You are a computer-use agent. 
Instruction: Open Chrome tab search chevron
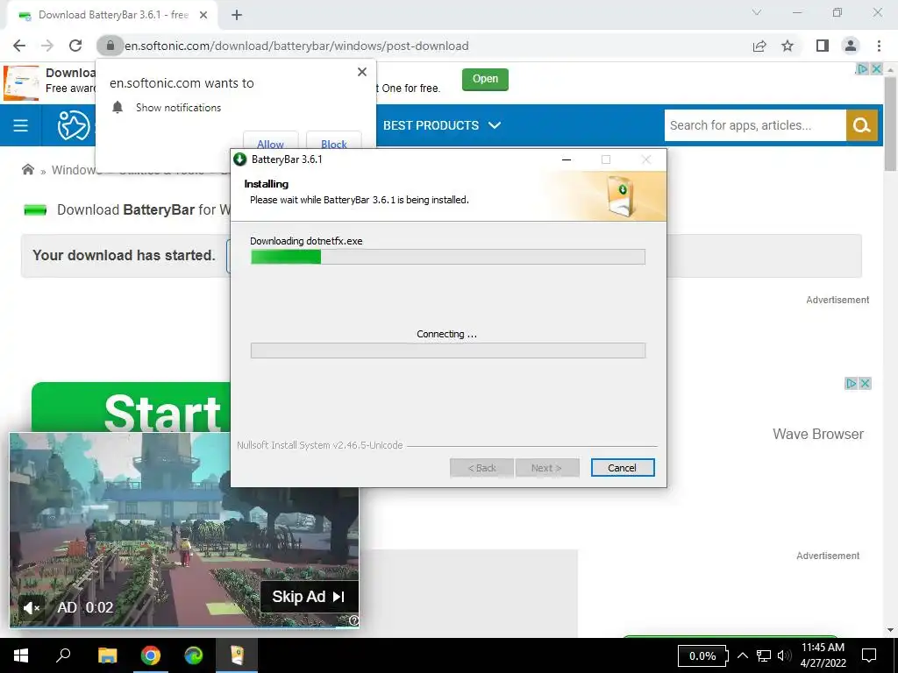(x=757, y=12)
